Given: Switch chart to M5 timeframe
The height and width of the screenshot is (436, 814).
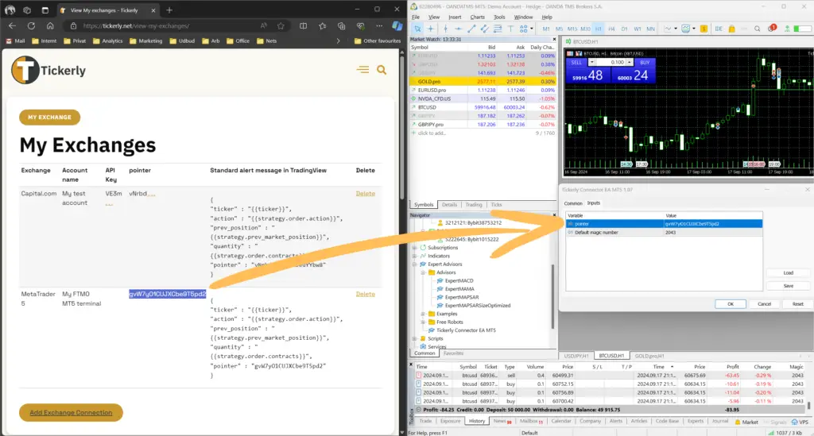Looking at the screenshot, I should pos(559,29).
